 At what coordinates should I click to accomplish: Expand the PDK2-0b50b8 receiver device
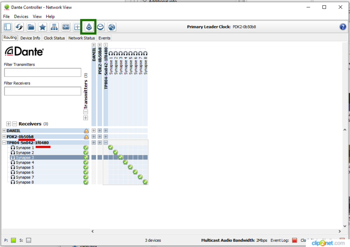4,137
